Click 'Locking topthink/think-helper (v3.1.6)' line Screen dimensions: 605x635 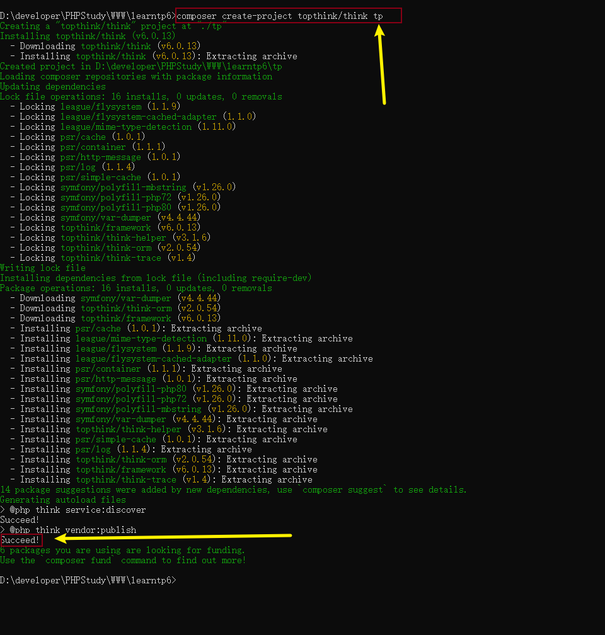point(110,238)
